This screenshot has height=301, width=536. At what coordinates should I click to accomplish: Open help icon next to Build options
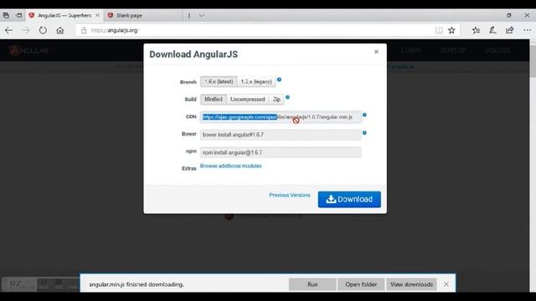click(287, 97)
